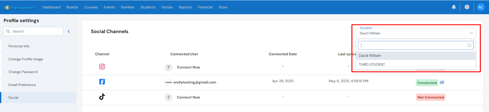Open the Financial menu

click(205, 7)
